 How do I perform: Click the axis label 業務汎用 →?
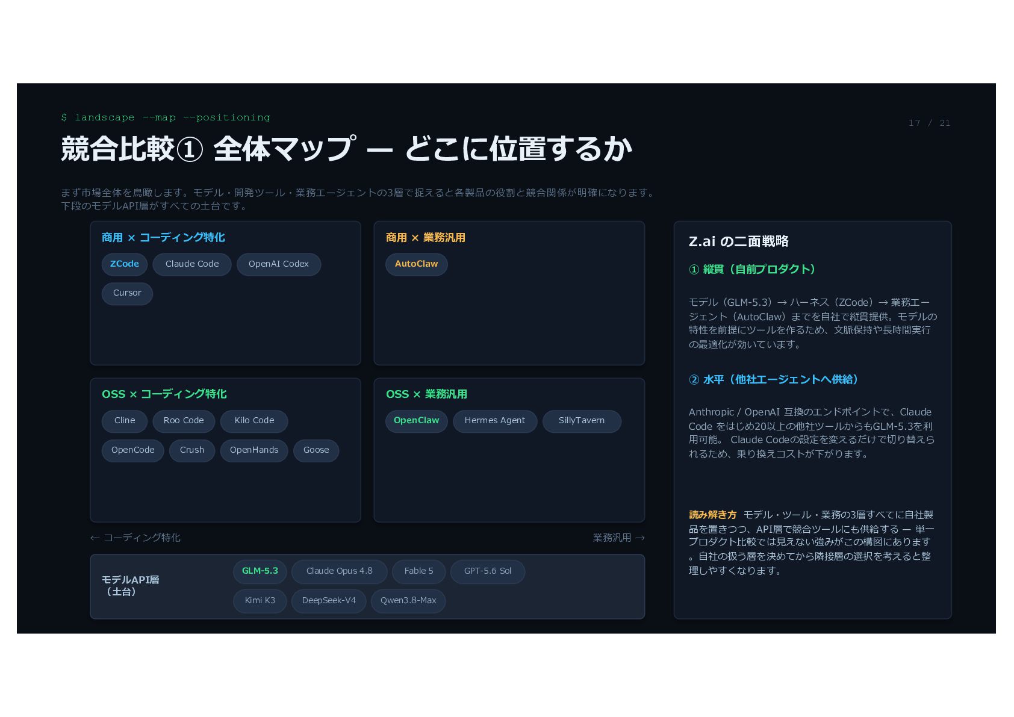coord(619,538)
